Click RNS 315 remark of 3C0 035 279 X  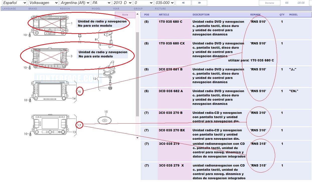click(x=258, y=166)
